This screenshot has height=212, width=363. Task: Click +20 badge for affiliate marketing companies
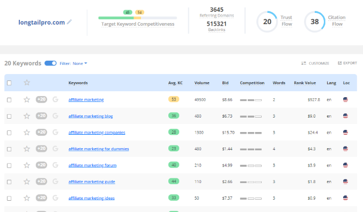41,132
